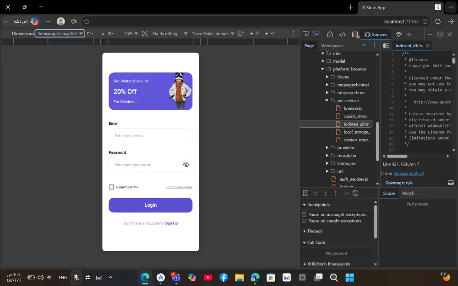The image size is (458, 286).
Task: Enable Pause on caught exceptions
Action: (304, 221)
